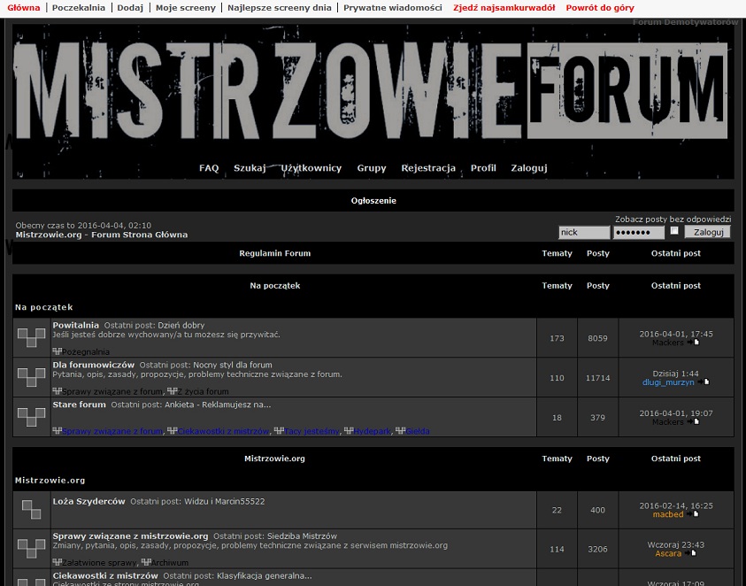Open the Regulamin Forum link
The image size is (746, 586).
click(x=274, y=253)
